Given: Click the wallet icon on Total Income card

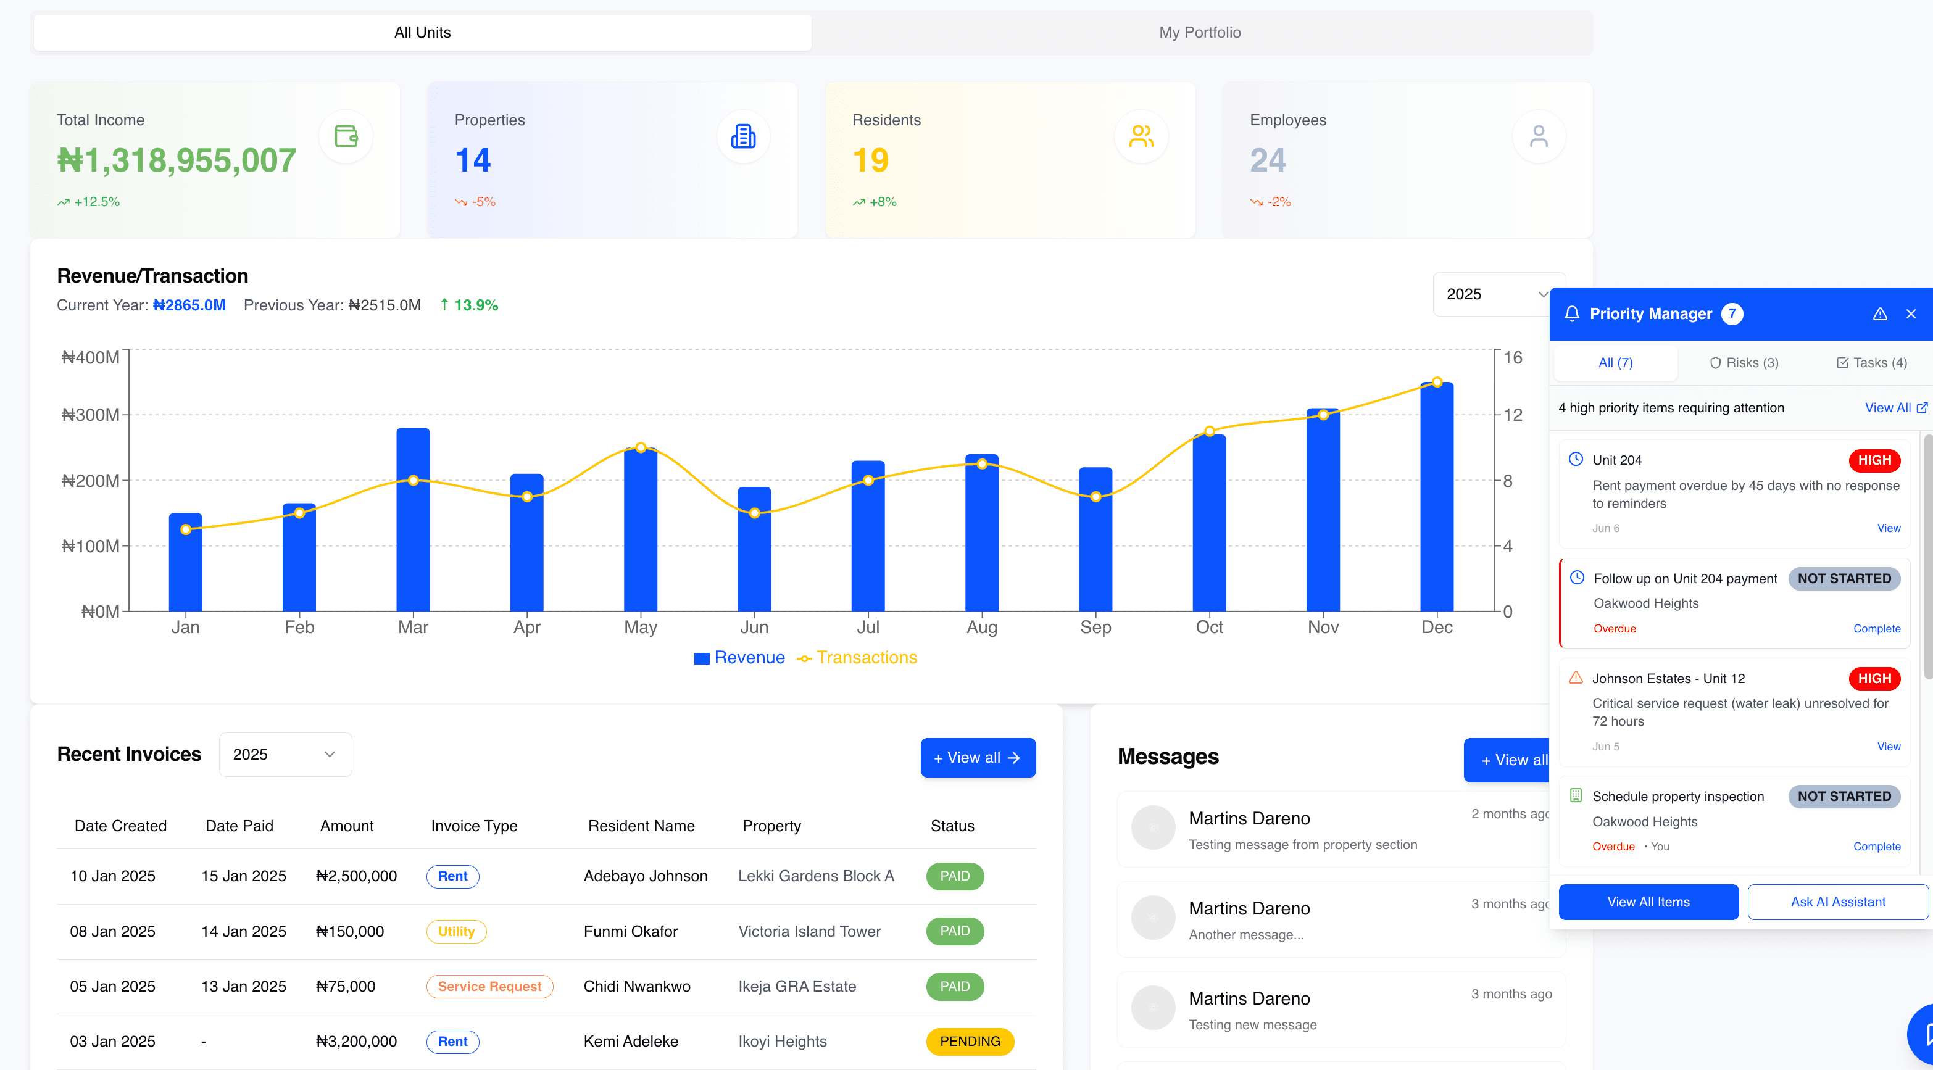Looking at the screenshot, I should click(x=346, y=136).
